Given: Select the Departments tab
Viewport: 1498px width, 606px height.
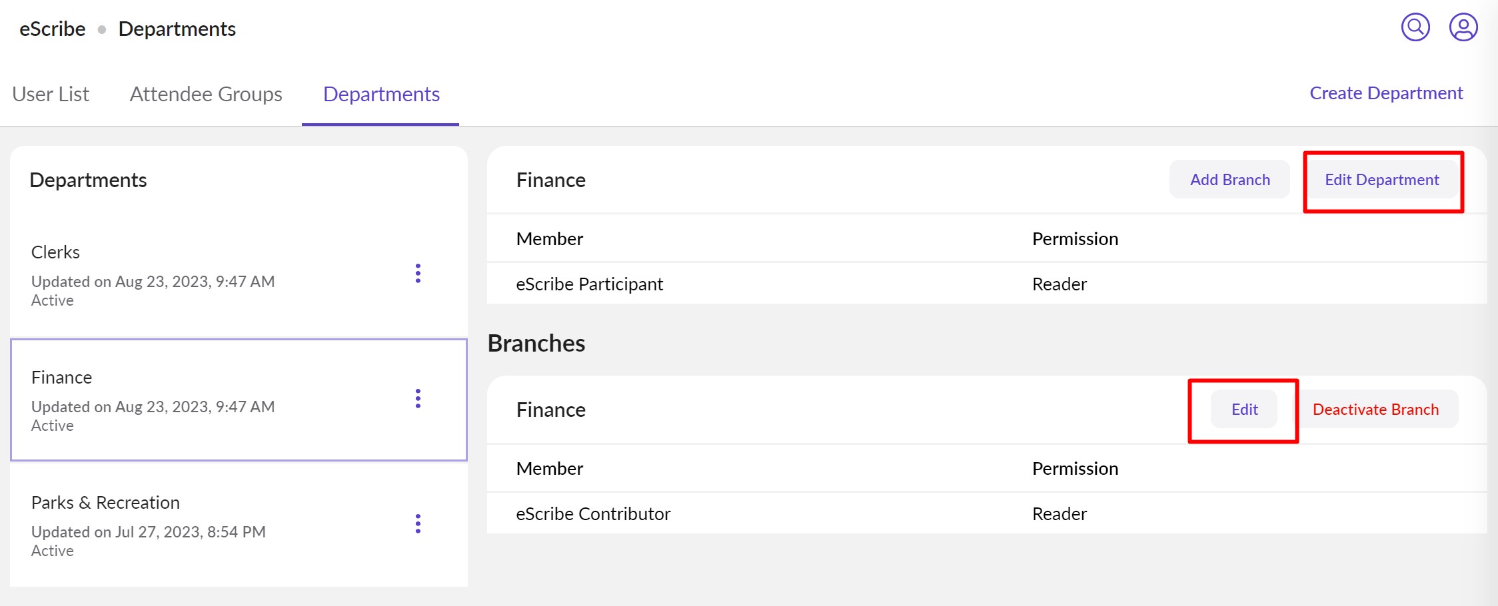Looking at the screenshot, I should [381, 94].
